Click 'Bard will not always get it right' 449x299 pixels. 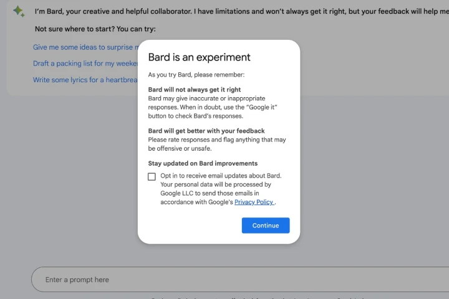[195, 90]
